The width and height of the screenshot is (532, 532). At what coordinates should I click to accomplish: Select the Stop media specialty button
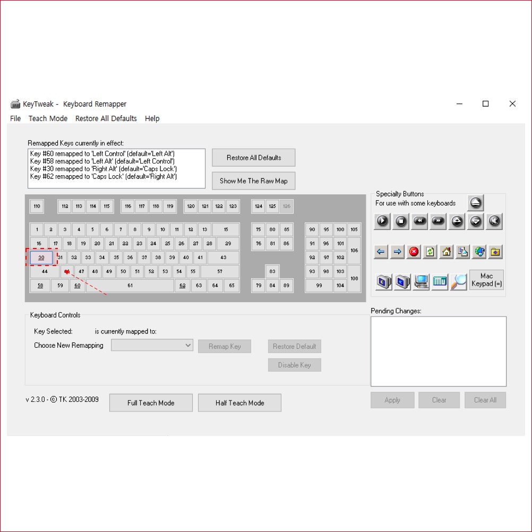coord(401,221)
